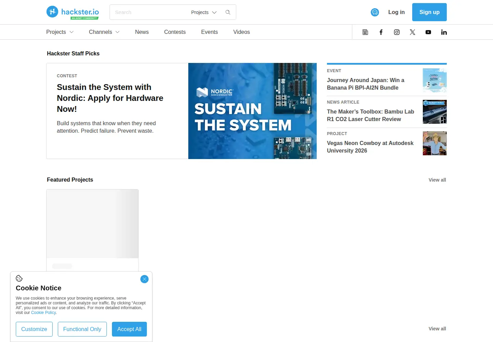Click the hackster.io logo

(73, 12)
